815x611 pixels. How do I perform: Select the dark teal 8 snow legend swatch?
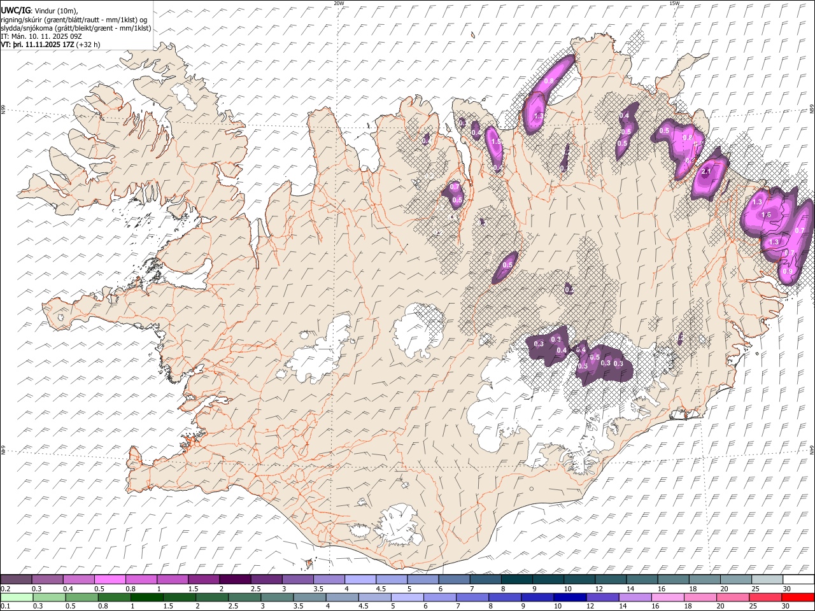coord(516,580)
